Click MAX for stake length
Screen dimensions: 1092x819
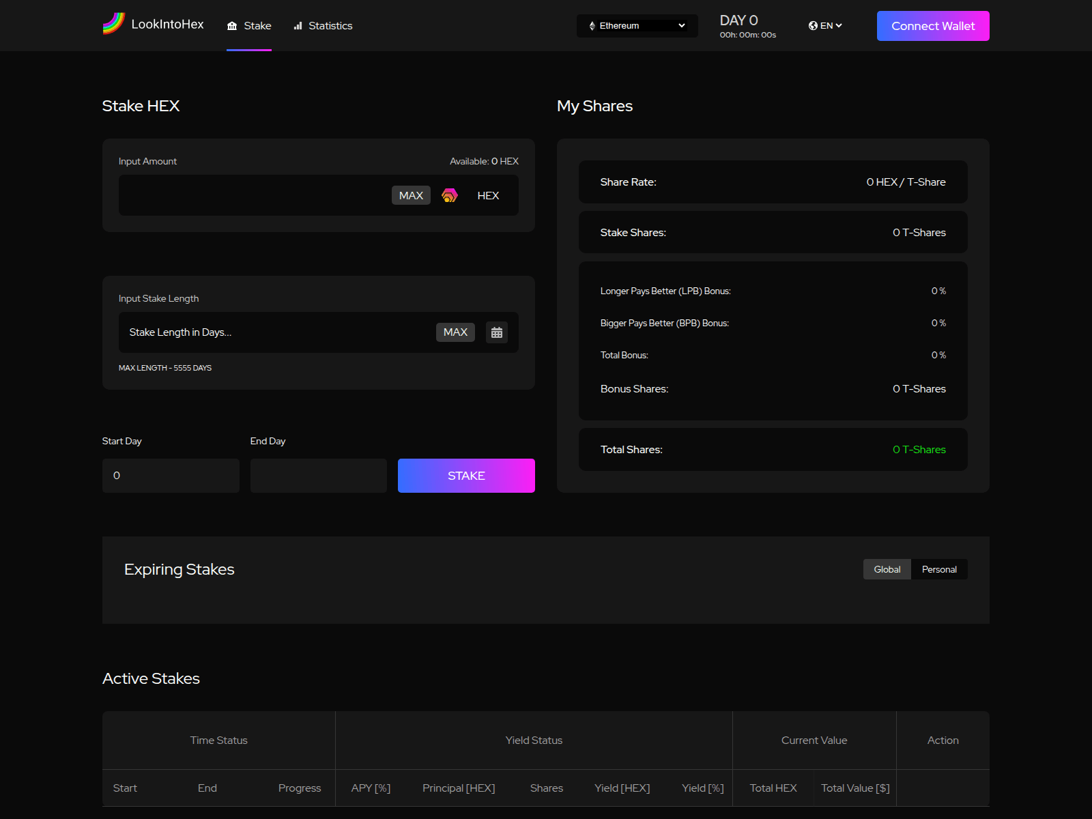click(x=455, y=332)
